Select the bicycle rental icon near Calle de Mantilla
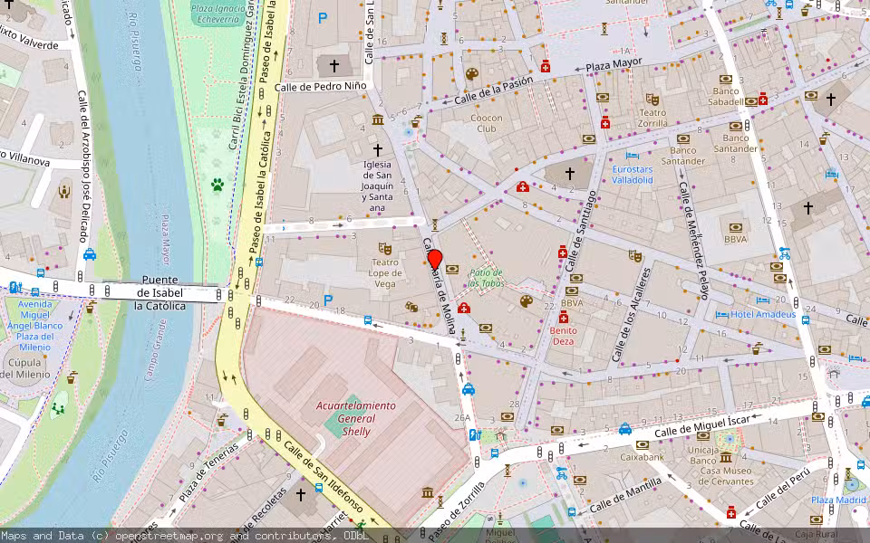870x543 pixels. (561, 473)
